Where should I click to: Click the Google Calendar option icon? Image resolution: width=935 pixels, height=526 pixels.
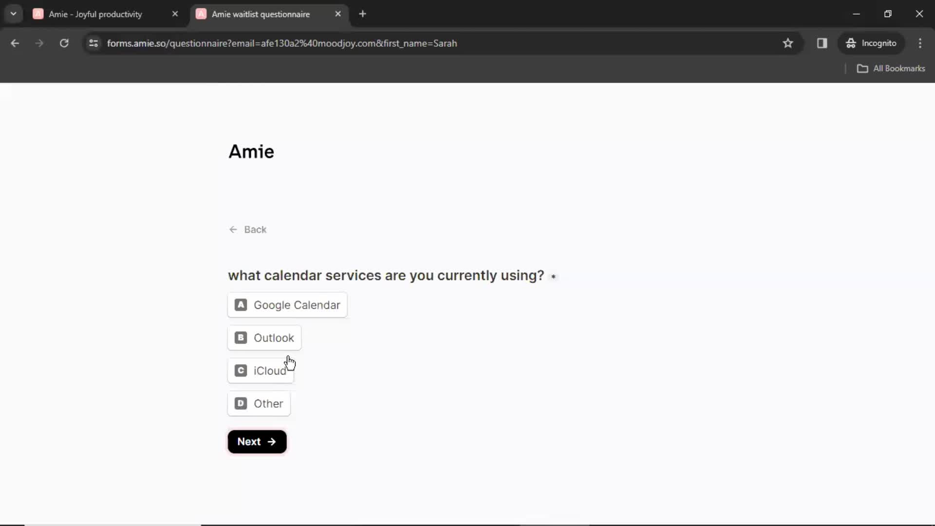point(241,304)
